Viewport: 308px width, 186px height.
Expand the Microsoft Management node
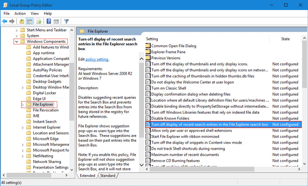23,144
